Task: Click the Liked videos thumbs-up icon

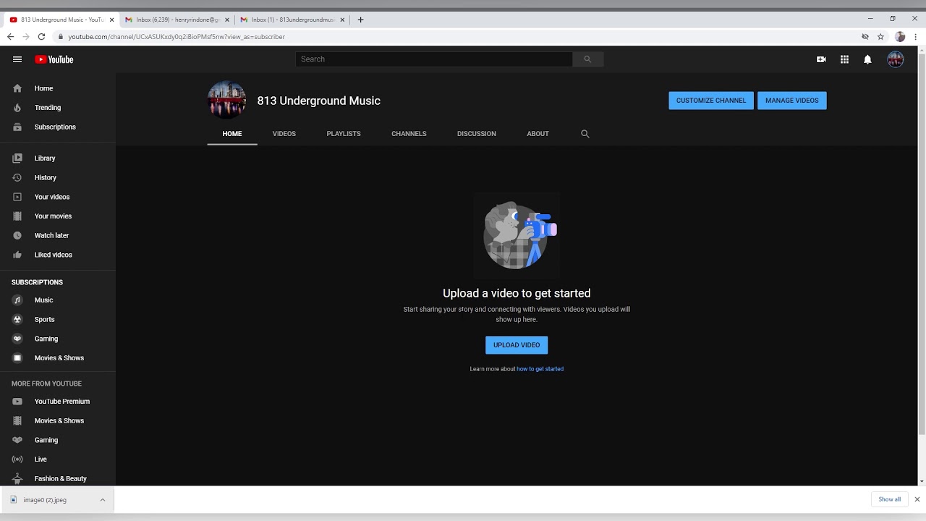Action: 17,255
